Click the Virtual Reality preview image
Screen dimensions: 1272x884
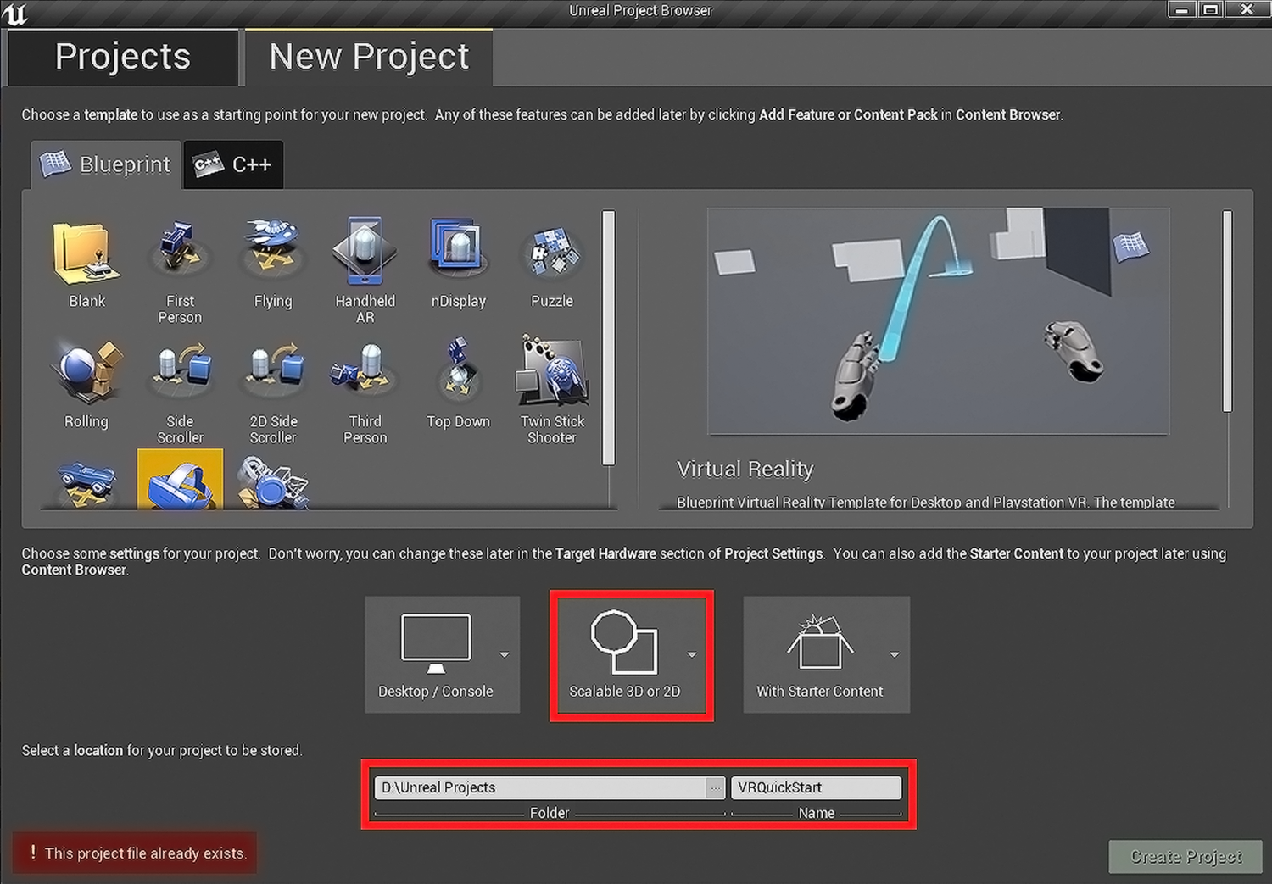click(938, 321)
